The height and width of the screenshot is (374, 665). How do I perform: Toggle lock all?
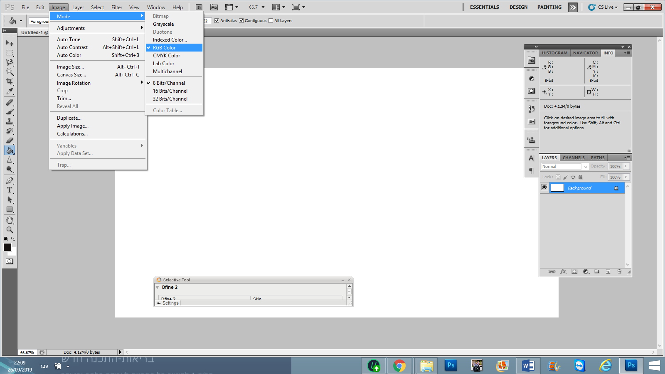[x=581, y=177]
